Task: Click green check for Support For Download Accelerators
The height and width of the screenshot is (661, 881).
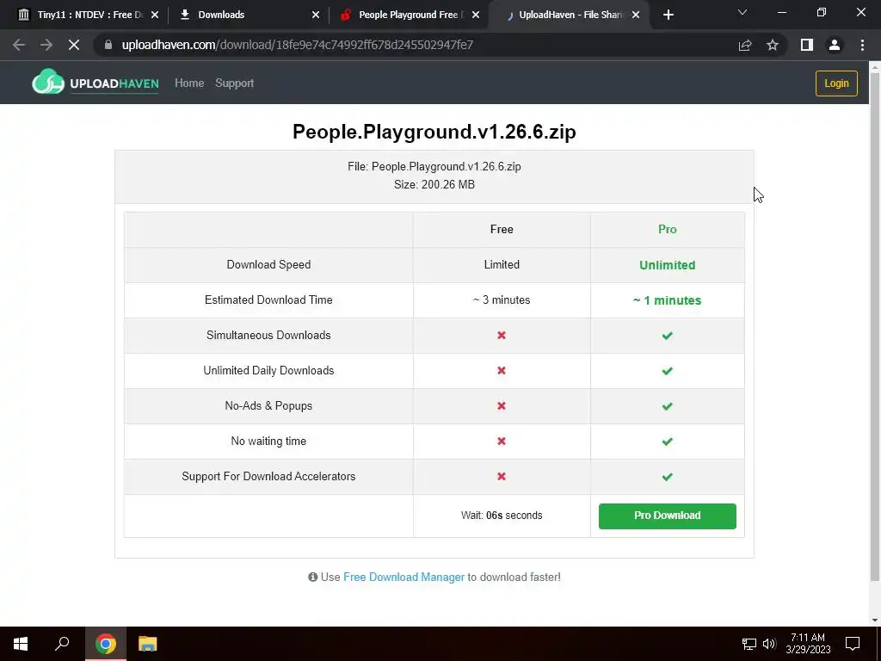Action: (668, 477)
